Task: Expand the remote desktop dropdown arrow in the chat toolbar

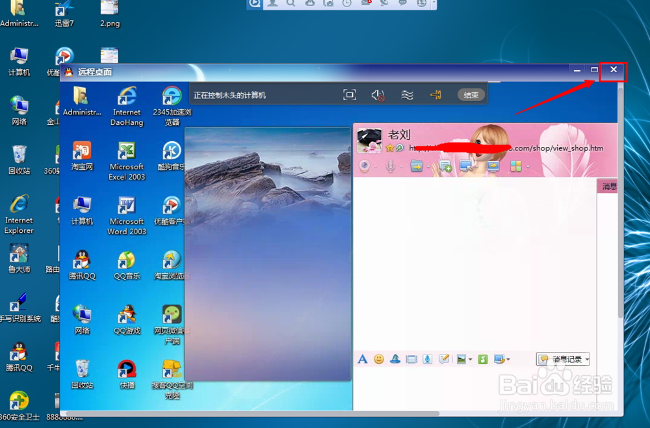Action: tap(476, 167)
